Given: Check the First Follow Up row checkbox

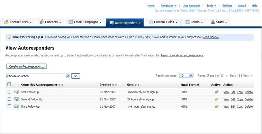Looking at the screenshot, I should pyautogui.click(x=9, y=92).
